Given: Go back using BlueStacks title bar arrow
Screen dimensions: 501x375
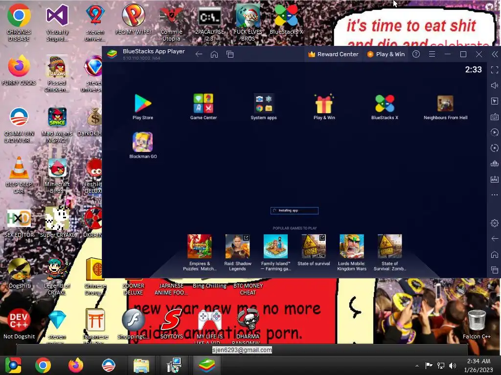Looking at the screenshot, I should 199,54.
